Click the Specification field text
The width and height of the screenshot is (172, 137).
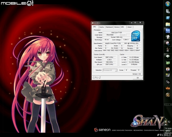pyautogui.click(x=122, y=43)
